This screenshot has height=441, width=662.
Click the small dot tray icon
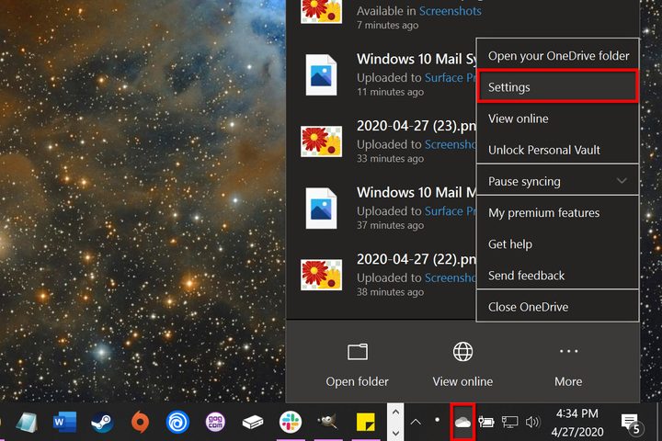(x=438, y=420)
